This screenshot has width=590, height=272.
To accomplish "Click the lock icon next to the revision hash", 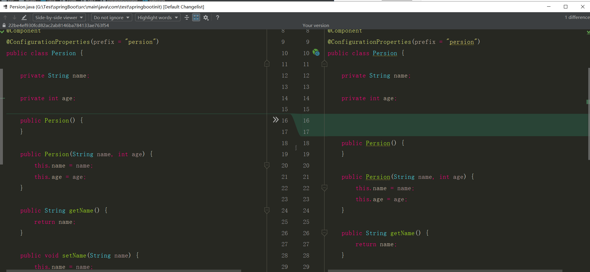I will coord(4,25).
